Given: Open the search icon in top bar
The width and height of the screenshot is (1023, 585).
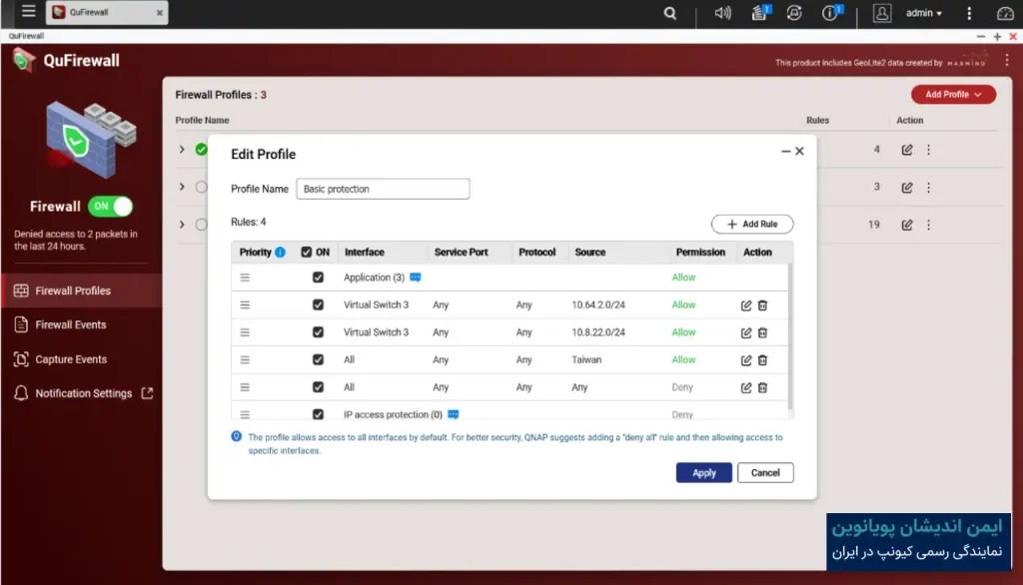Looking at the screenshot, I should point(669,13).
